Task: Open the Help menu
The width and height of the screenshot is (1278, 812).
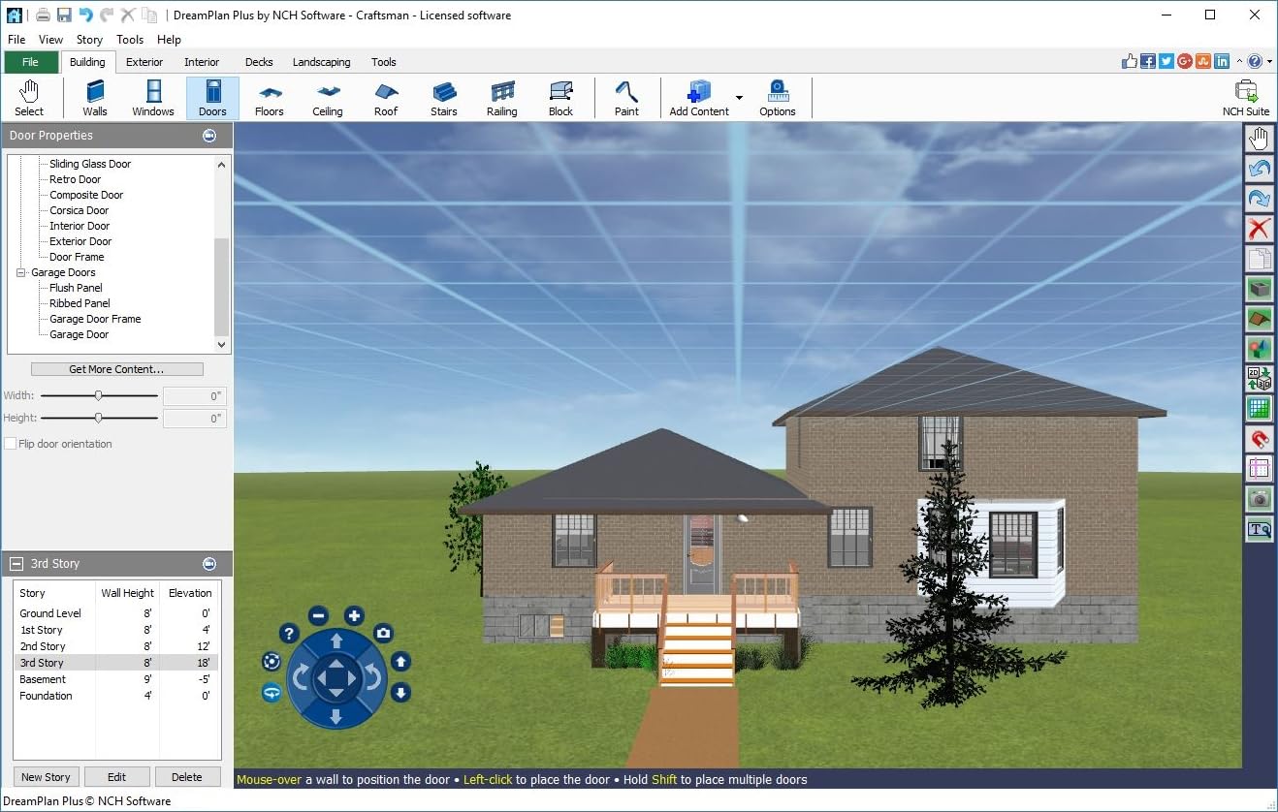Action: click(169, 40)
